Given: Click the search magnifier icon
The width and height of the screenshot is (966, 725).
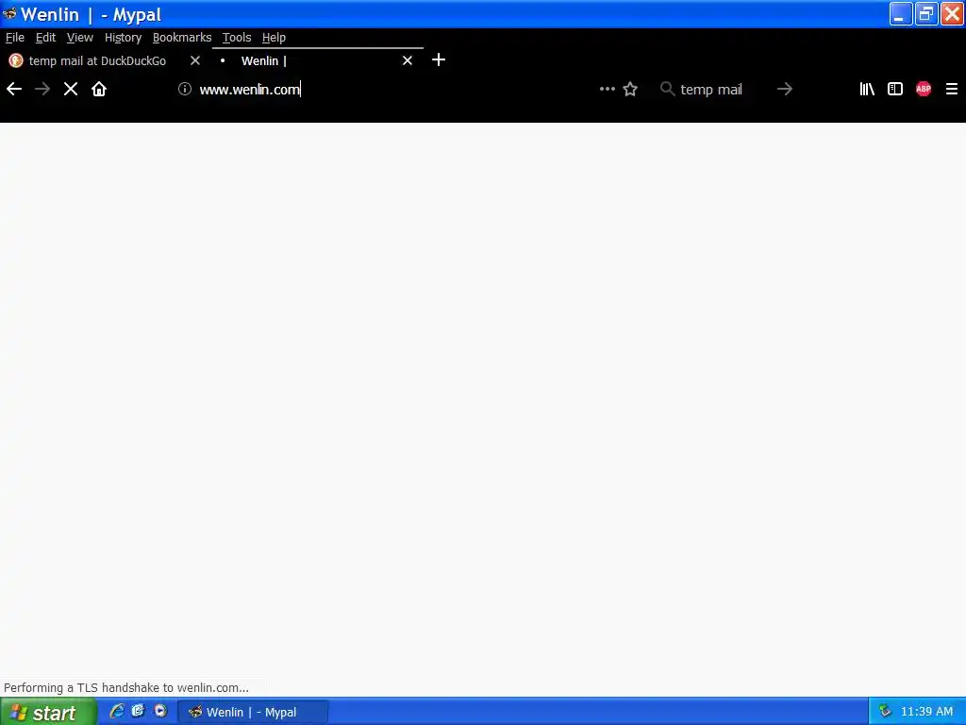Looking at the screenshot, I should 667,89.
